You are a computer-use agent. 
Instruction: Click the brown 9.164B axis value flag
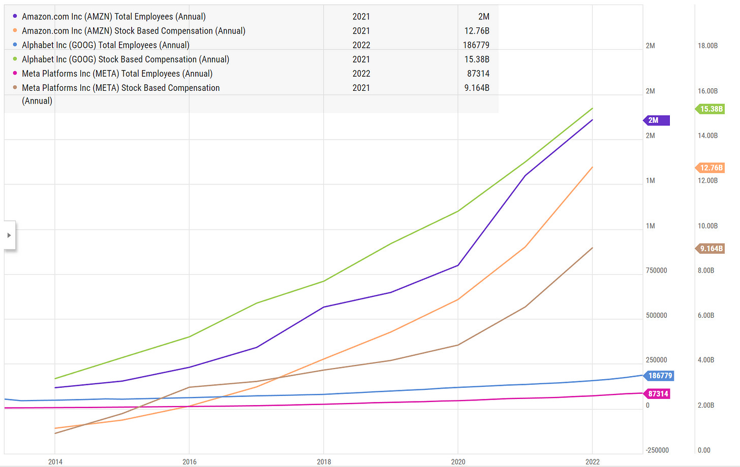[x=710, y=249]
